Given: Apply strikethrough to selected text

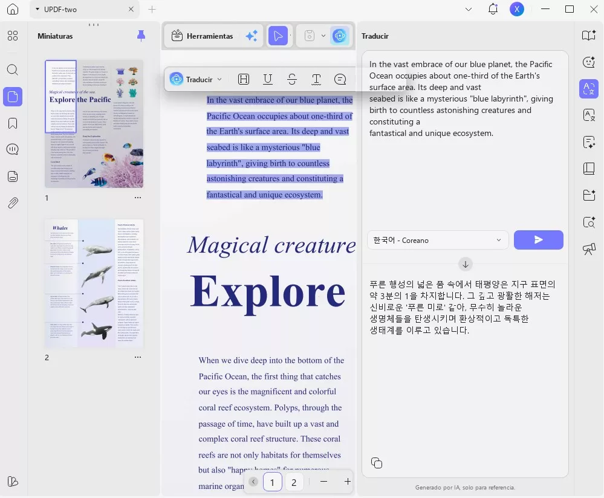Looking at the screenshot, I should point(292,79).
